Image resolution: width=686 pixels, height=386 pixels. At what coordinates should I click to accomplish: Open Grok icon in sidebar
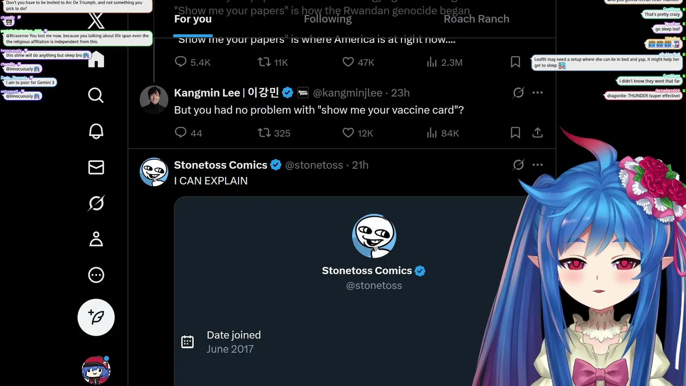click(96, 203)
